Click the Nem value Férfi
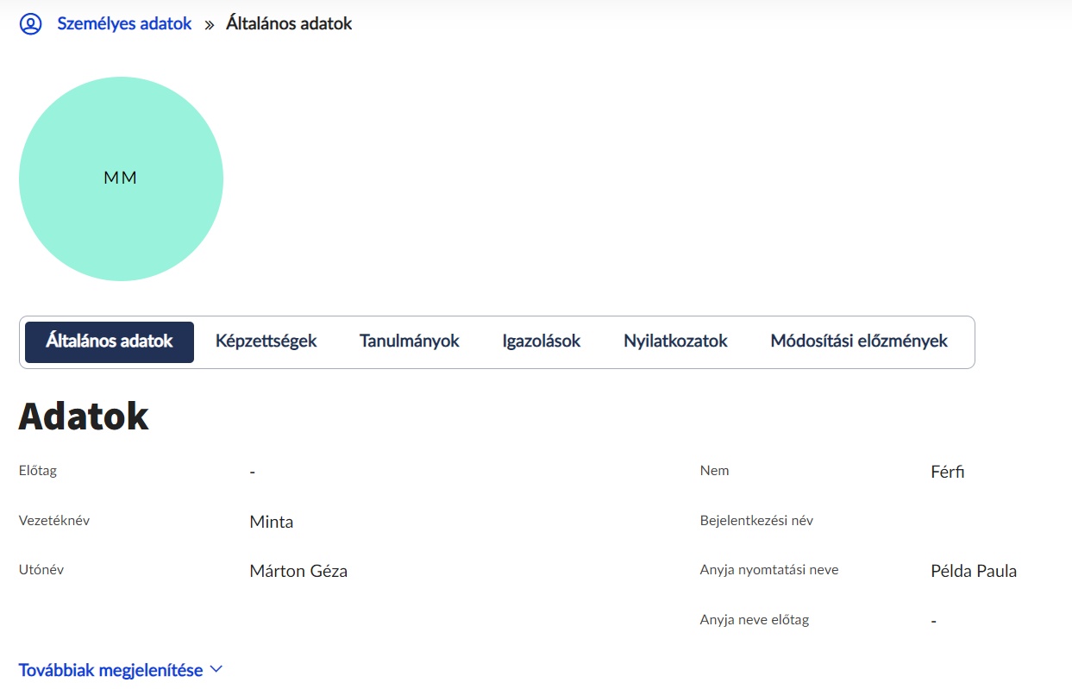The width and height of the screenshot is (1072, 689). click(947, 473)
